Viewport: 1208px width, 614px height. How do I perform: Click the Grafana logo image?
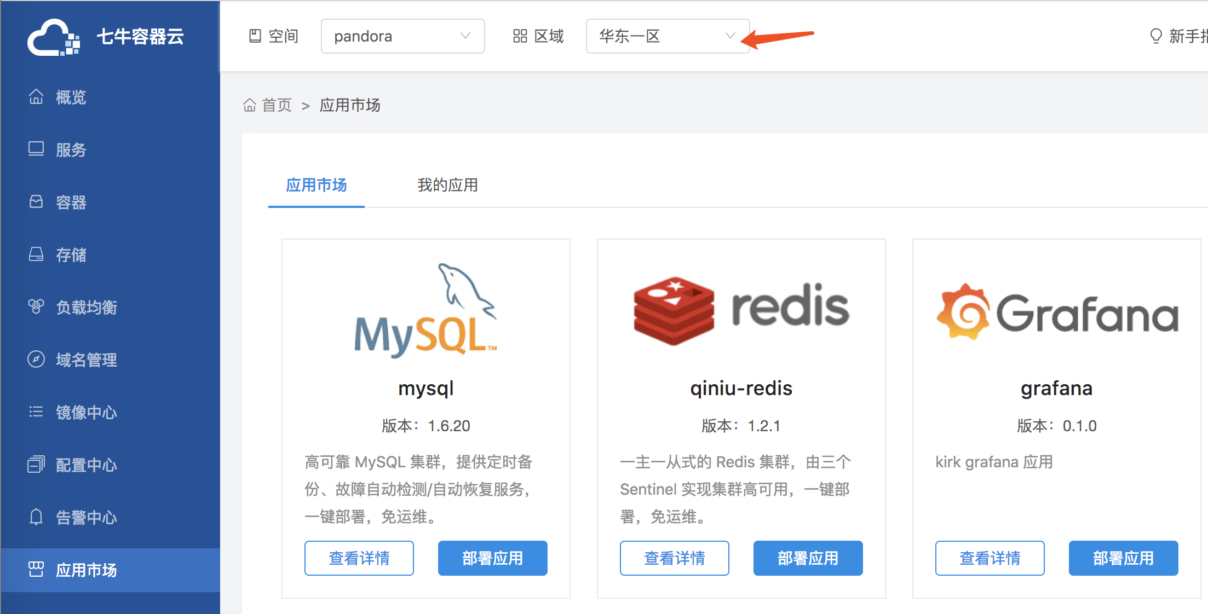[1057, 311]
